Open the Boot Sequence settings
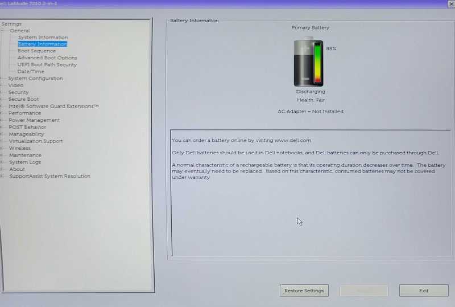 (x=36, y=51)
